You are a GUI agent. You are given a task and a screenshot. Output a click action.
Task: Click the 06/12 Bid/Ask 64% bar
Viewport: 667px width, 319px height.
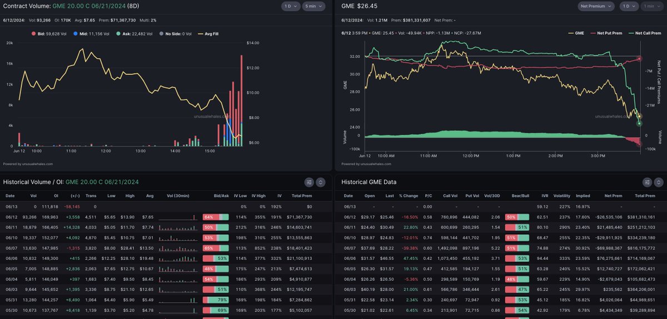coord(216,217)
